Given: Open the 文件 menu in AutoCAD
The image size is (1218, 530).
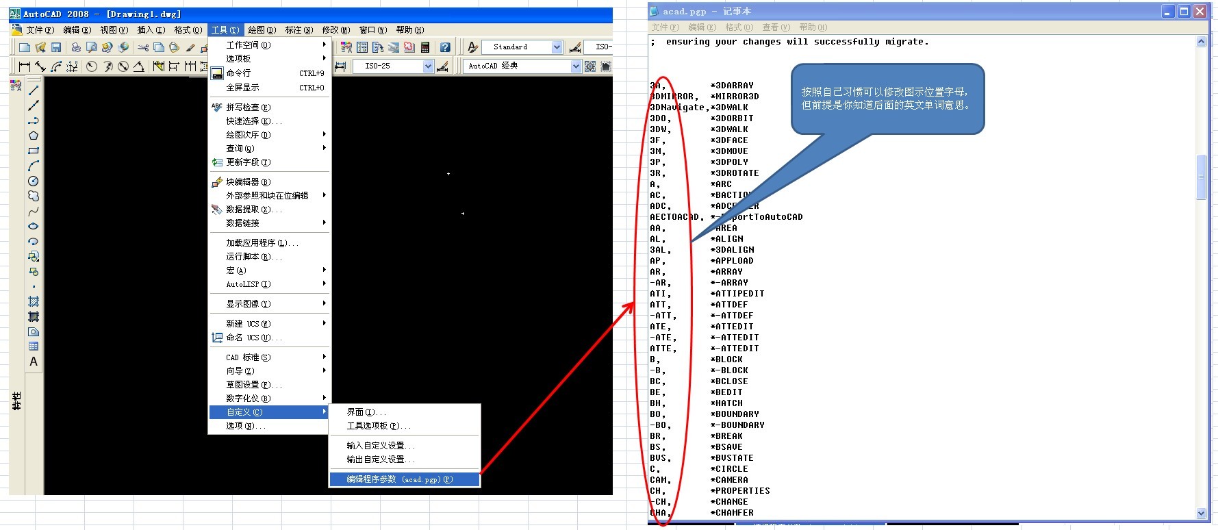Looking at the screenshot, I should click(x=39, y=30).
